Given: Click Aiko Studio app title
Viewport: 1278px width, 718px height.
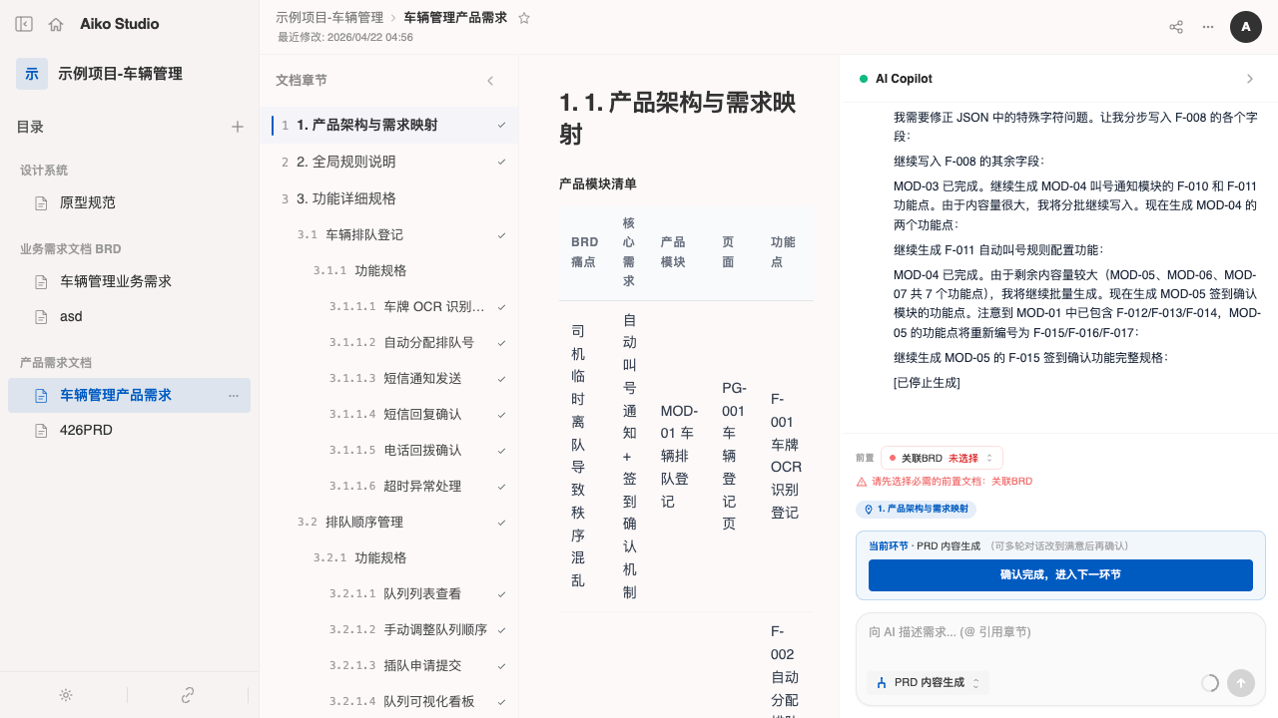Looking at the screenshot, I should (x=120, y=24).
